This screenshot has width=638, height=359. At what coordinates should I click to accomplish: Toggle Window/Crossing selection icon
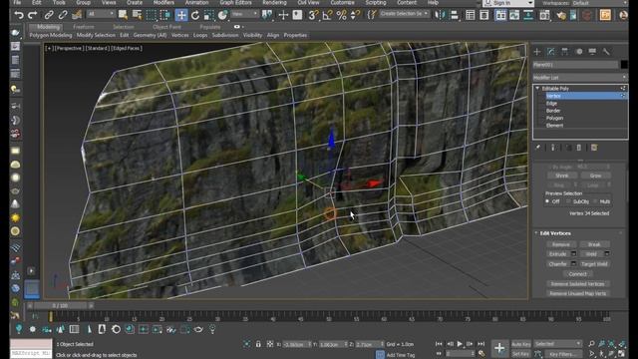(x=165, y=15)
